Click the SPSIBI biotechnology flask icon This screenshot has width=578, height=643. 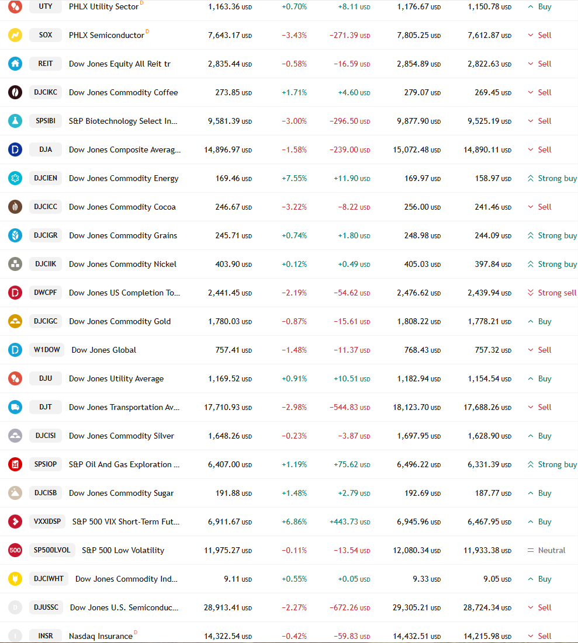[x=15, y=121]
